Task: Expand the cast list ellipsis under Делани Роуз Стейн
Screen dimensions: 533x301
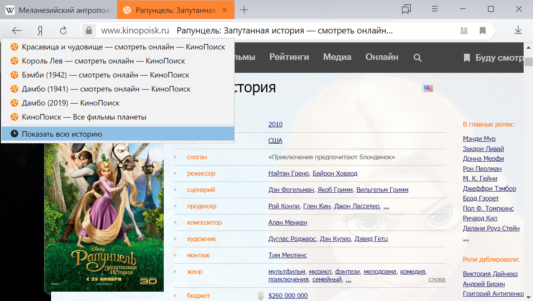Action: tap(466, 238)
